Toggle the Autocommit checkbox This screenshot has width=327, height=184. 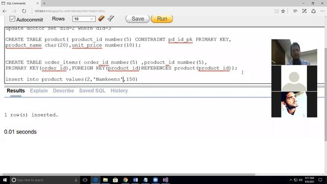tap(12, 19)
